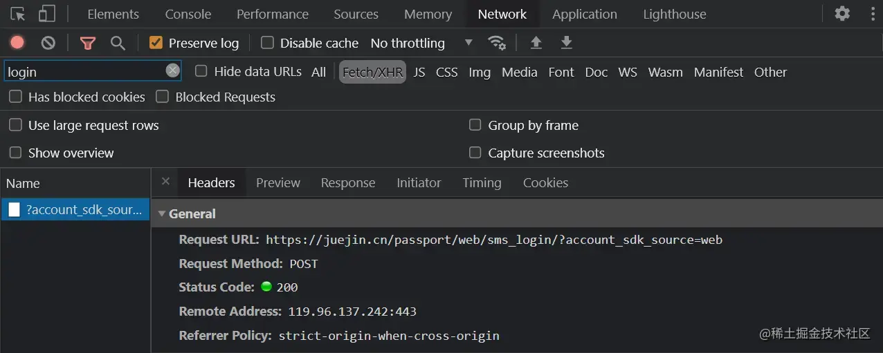Image resolution: width=883 pixels, height=353 pixels.
Task: Check Hide data URLs
Action: click(x=201, y=70)
